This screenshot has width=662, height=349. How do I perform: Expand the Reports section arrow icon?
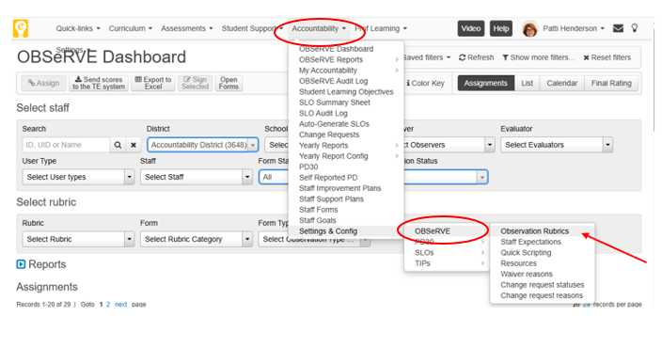tap(21, 264)
